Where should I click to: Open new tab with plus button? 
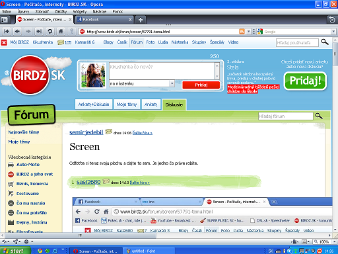141,20
